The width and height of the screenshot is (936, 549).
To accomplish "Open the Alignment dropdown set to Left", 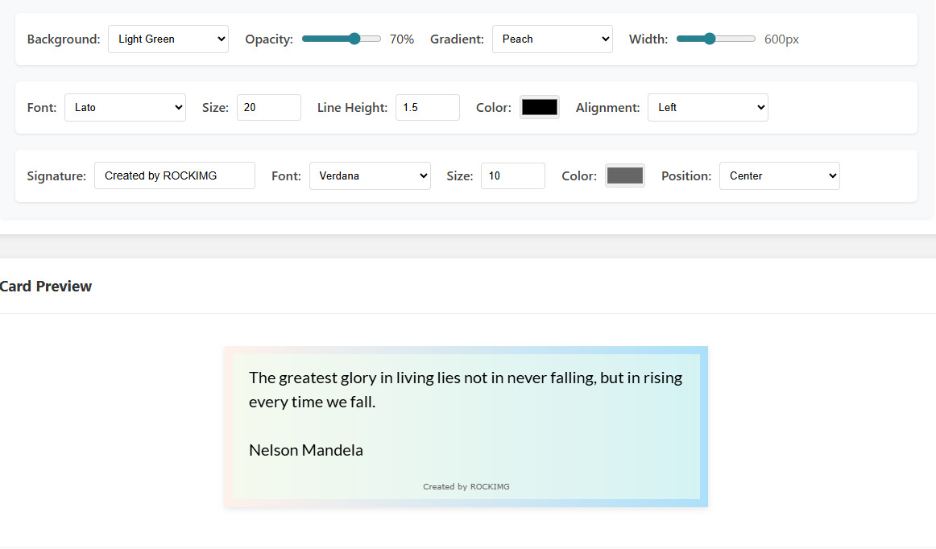I will pyautogui.click(x=707, y=107).
